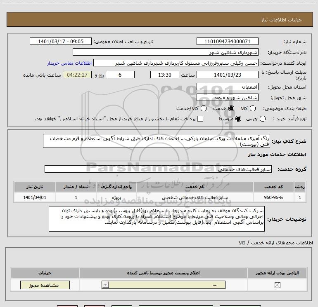Click the general need description text box

[x=157, y=141]
